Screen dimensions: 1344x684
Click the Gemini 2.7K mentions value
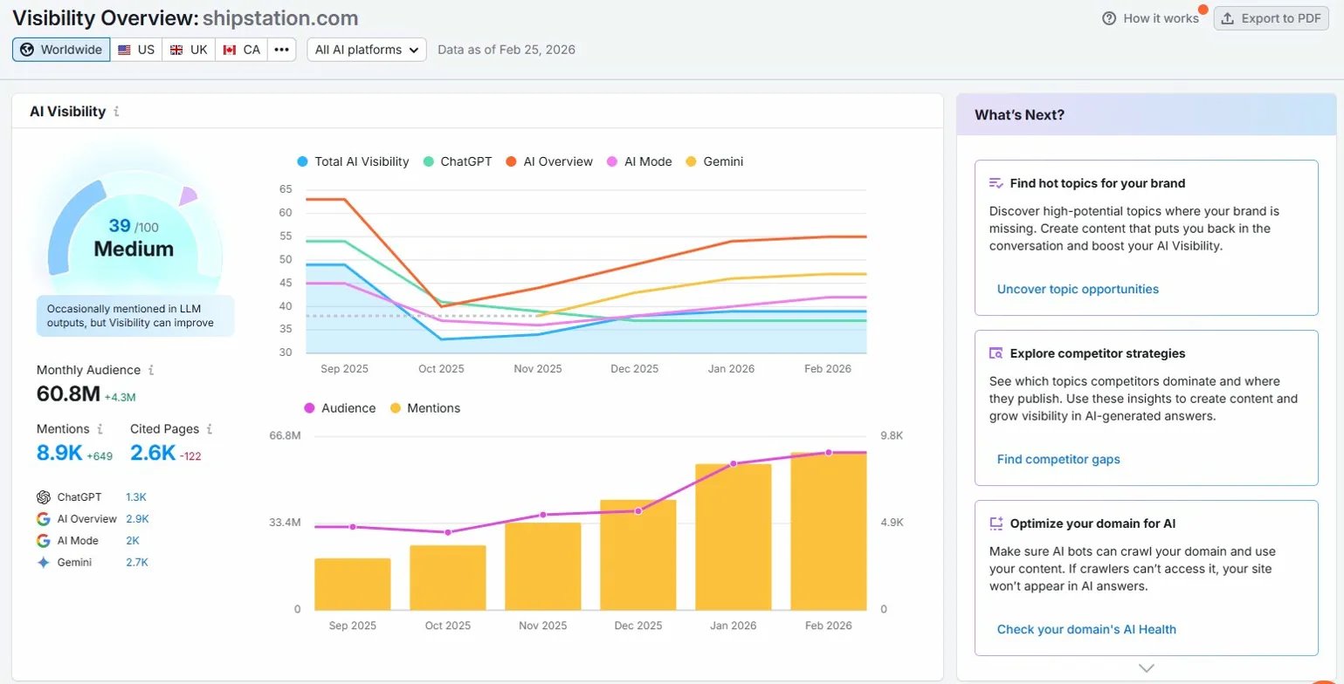137,563
